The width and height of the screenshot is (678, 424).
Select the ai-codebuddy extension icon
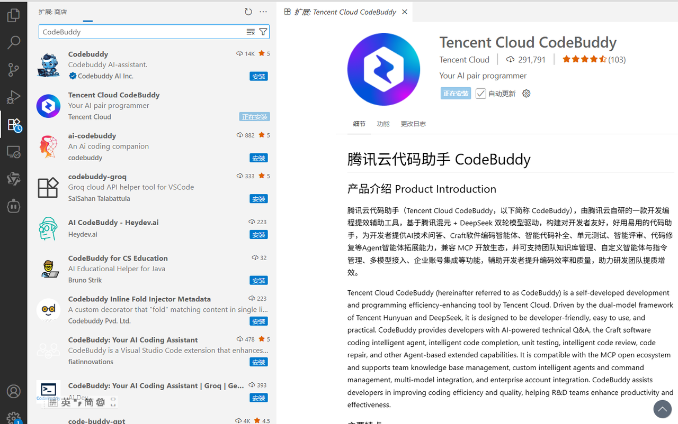coord(48,146)
